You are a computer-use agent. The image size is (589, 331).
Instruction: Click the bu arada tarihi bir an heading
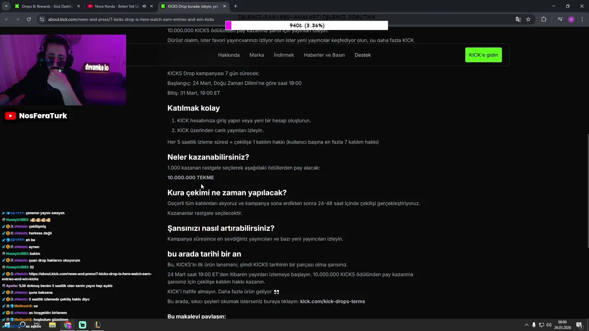[x=204, y=254]
